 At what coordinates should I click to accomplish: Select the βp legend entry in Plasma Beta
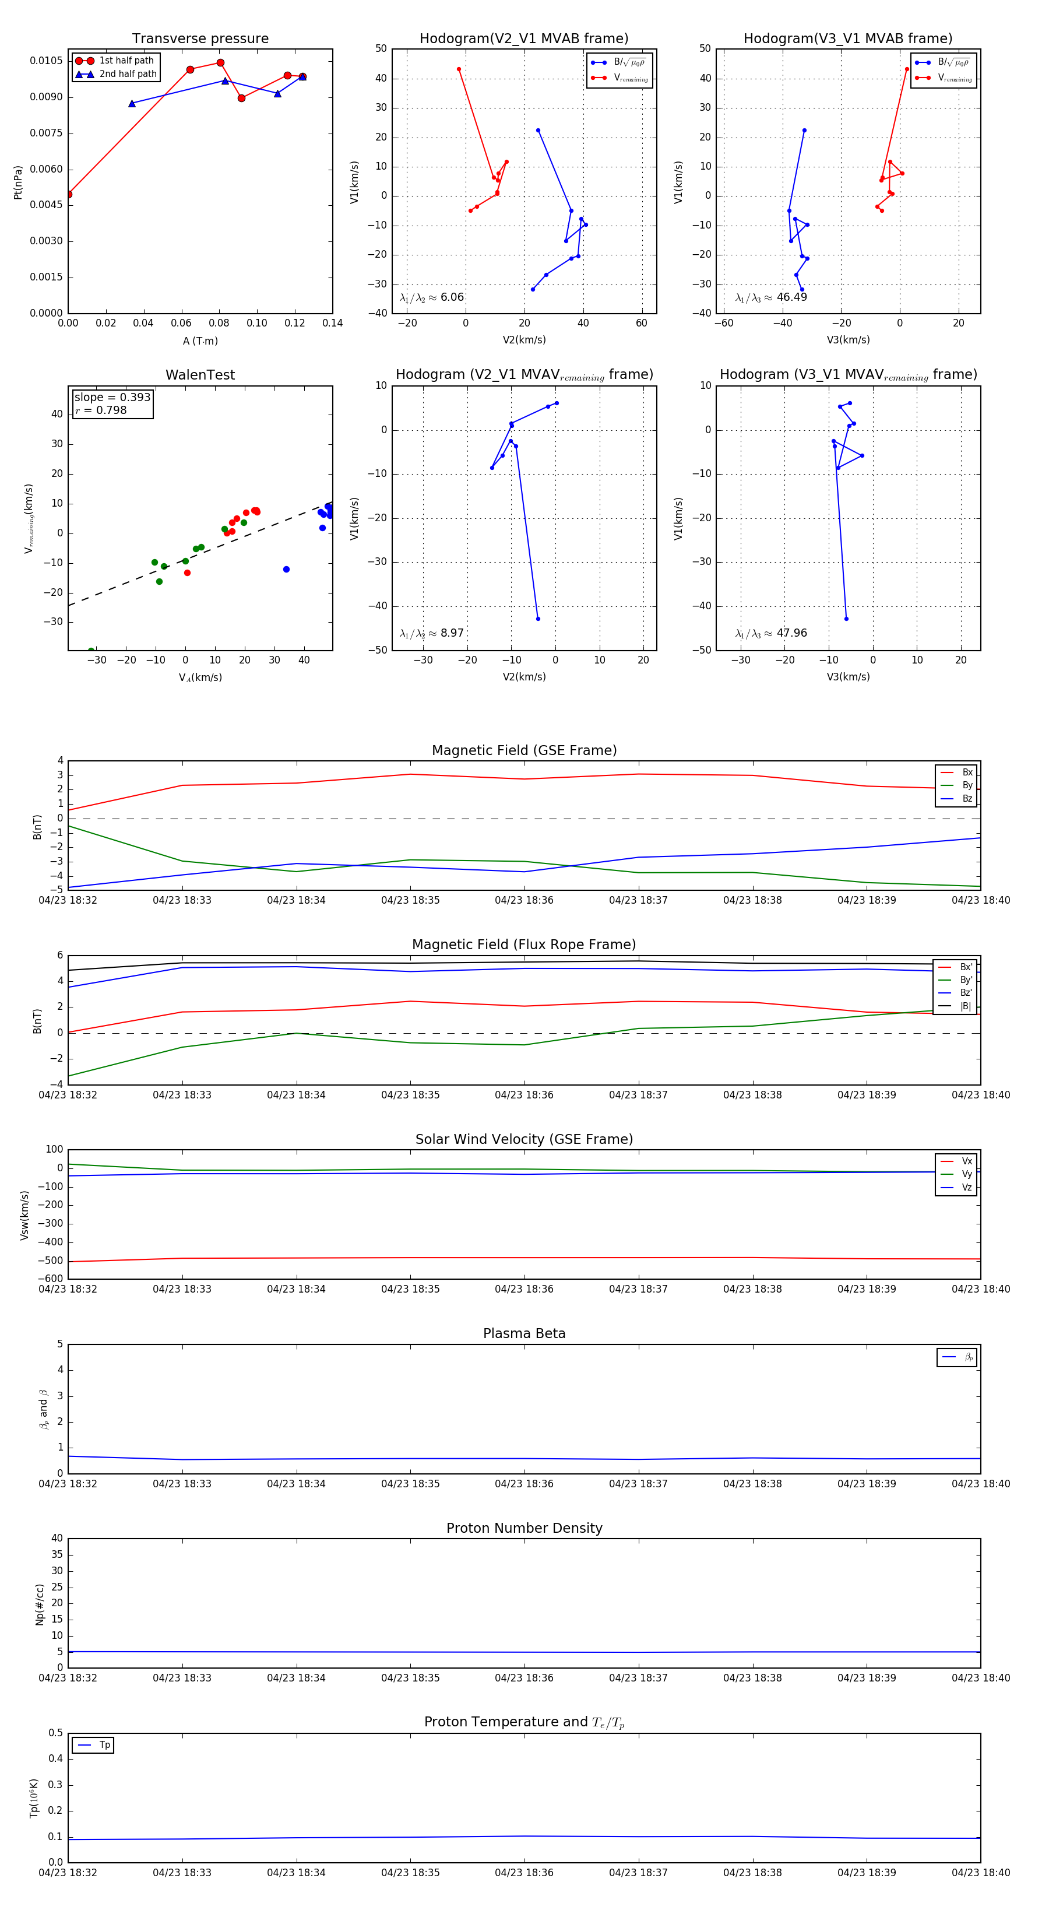click(957, 1357)
